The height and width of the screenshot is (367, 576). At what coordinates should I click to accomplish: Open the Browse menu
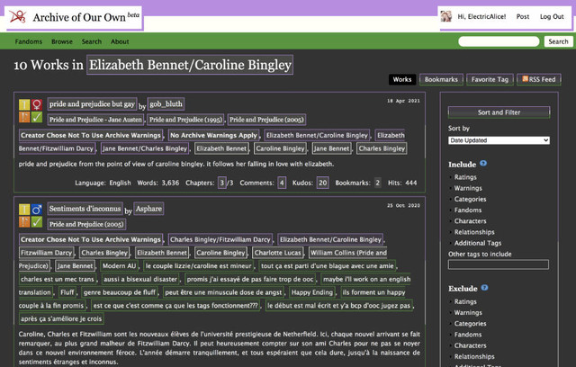(x=62, y=41)
